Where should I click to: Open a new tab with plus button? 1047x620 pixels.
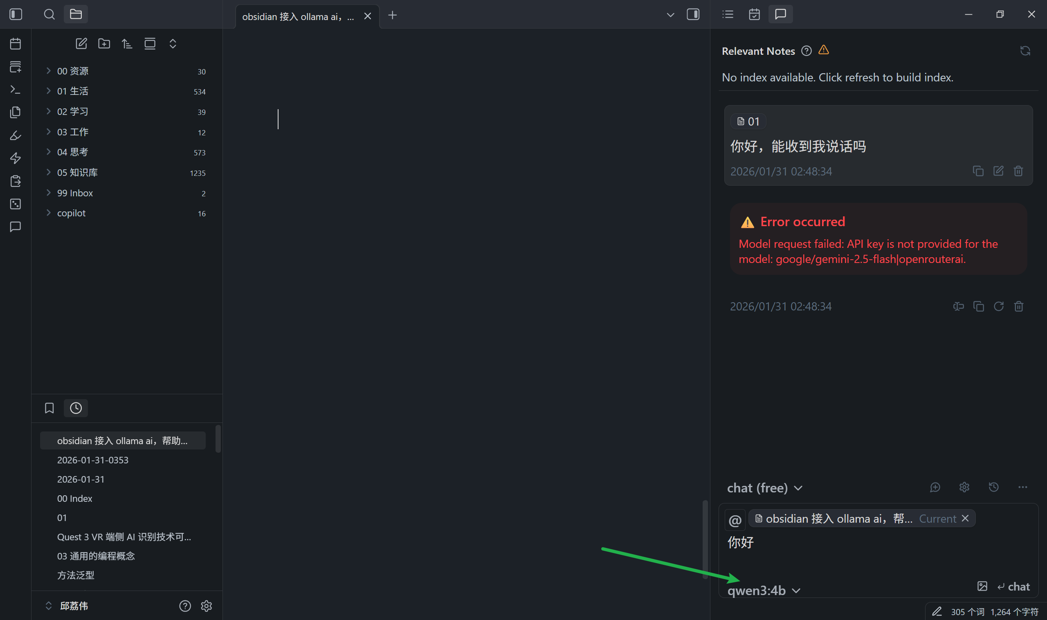tap(392, 16)
